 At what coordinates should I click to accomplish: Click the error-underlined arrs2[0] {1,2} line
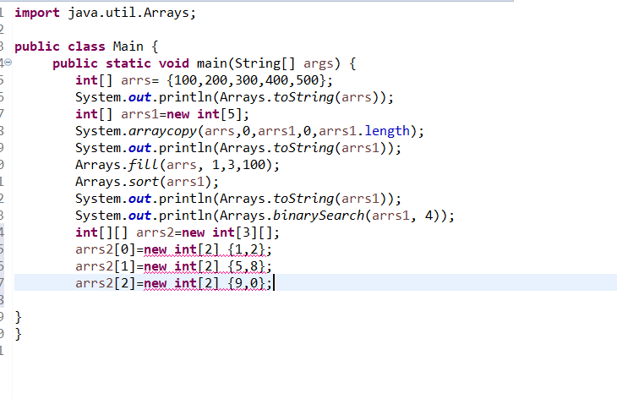(173, 249)
